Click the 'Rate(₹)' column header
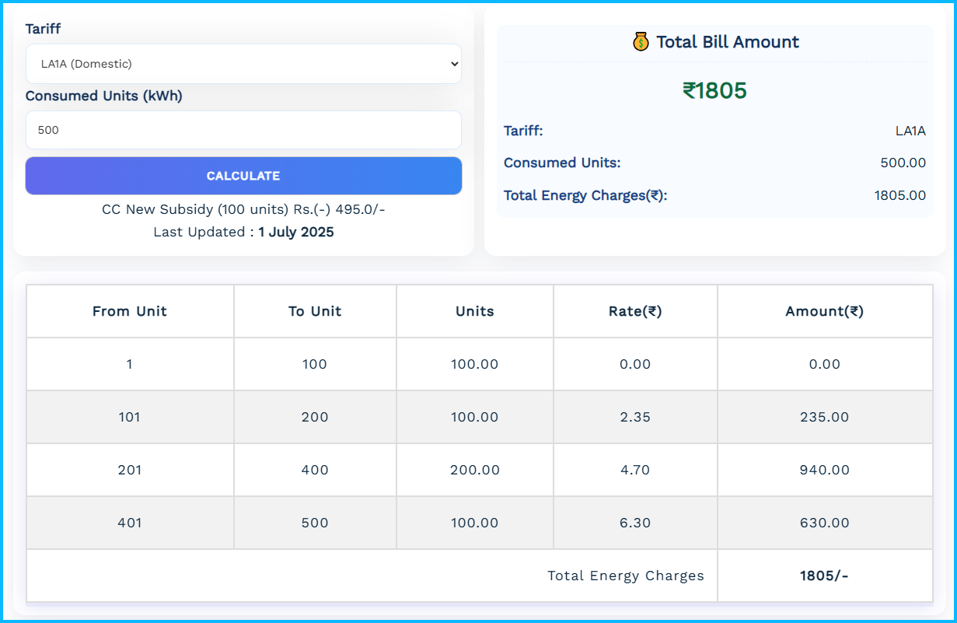Image resolution: width=957 pixels, height=623 pixels. [635, 311]
